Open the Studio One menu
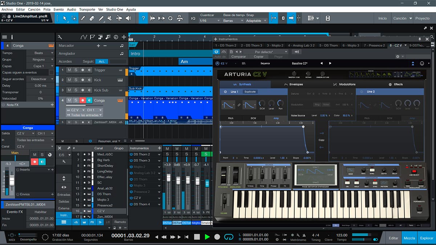 coord(114,9)
